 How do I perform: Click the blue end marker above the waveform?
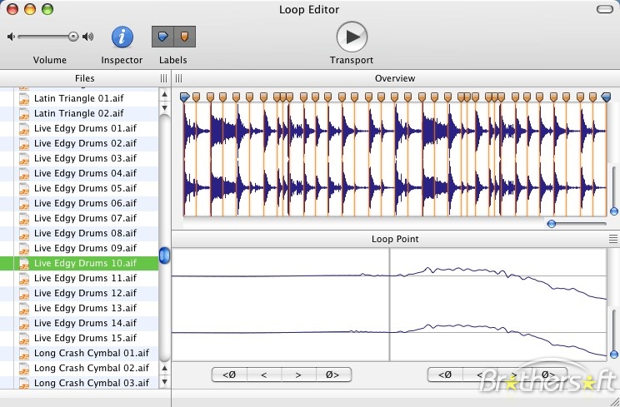coord(606,97)
